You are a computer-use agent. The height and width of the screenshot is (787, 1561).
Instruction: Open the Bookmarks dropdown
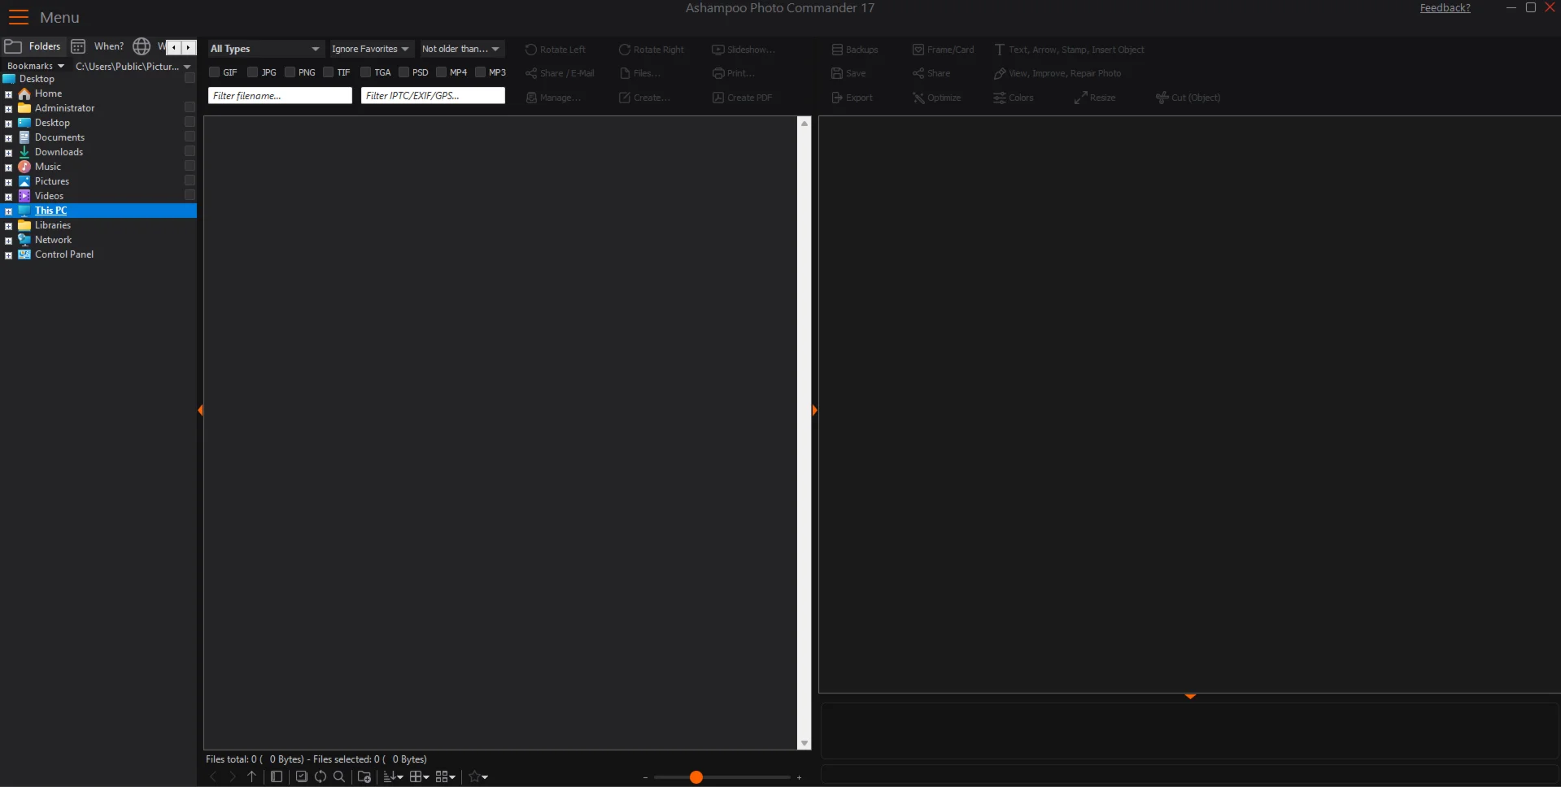click(36, 66)
